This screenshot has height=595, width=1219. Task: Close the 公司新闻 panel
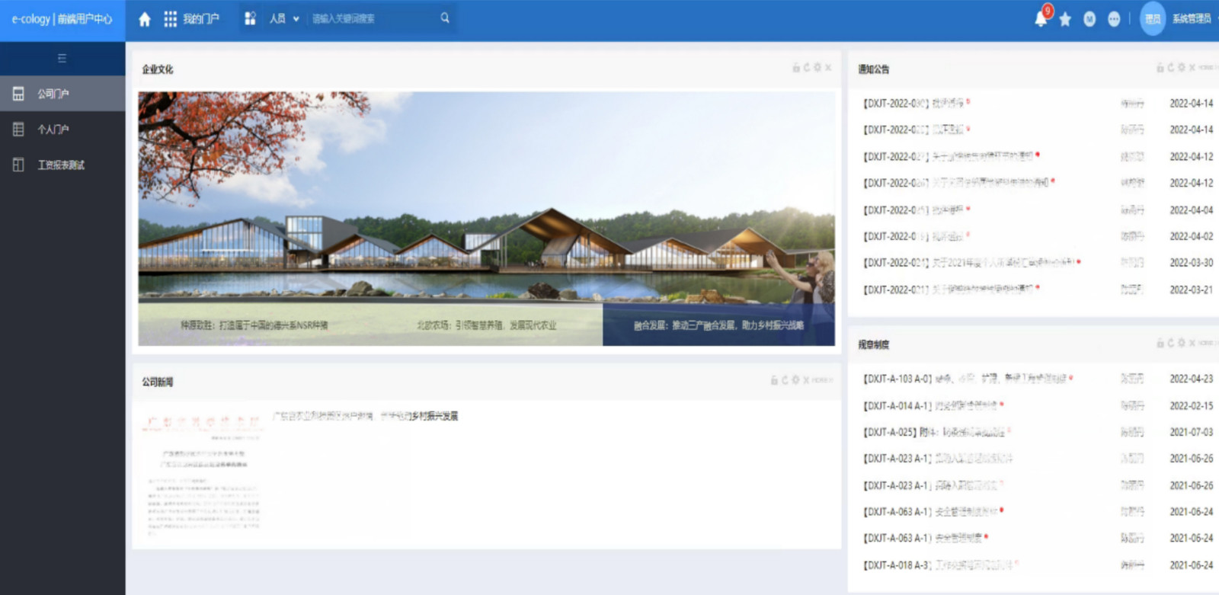[806, 380]
